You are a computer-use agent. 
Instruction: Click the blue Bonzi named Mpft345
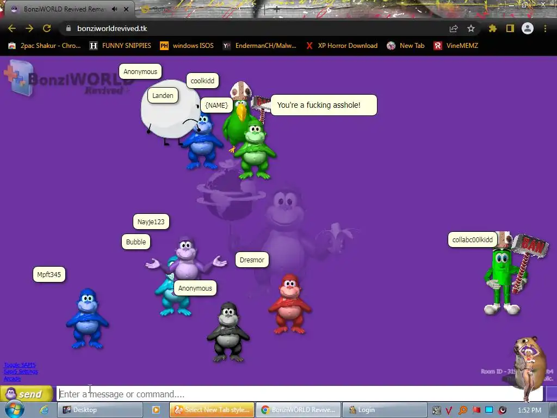tap(88, 318)
